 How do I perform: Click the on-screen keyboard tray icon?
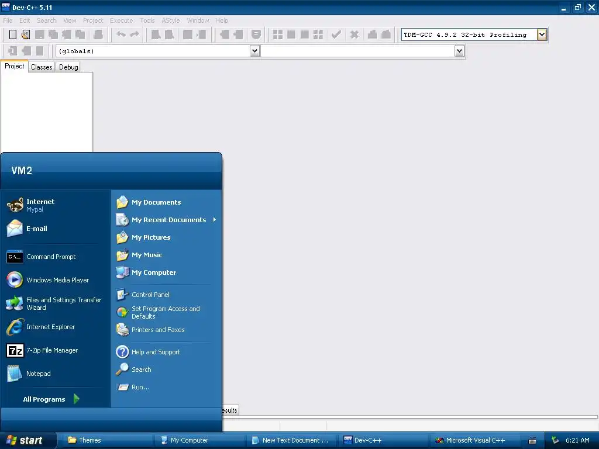[532, 441]
